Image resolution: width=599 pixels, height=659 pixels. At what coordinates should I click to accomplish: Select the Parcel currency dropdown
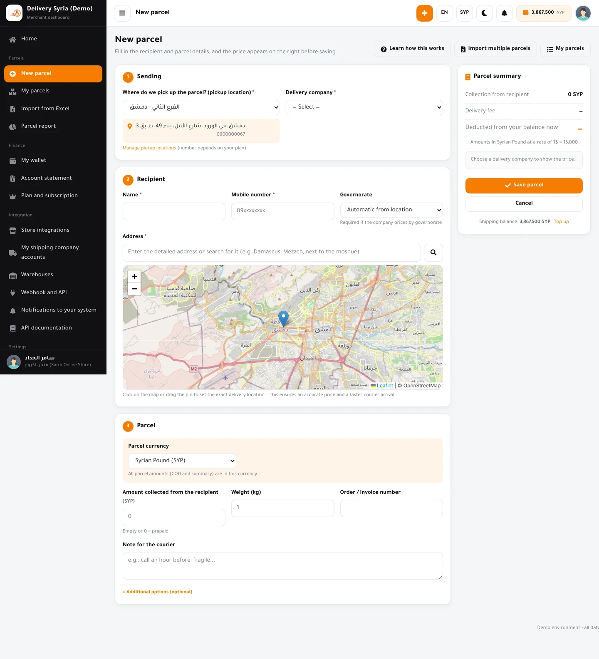[x=182, y=461]
